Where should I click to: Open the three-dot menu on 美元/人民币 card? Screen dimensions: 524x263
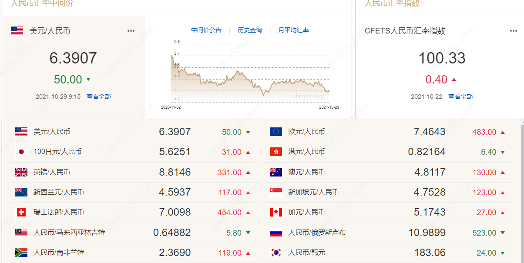(131, 31)
